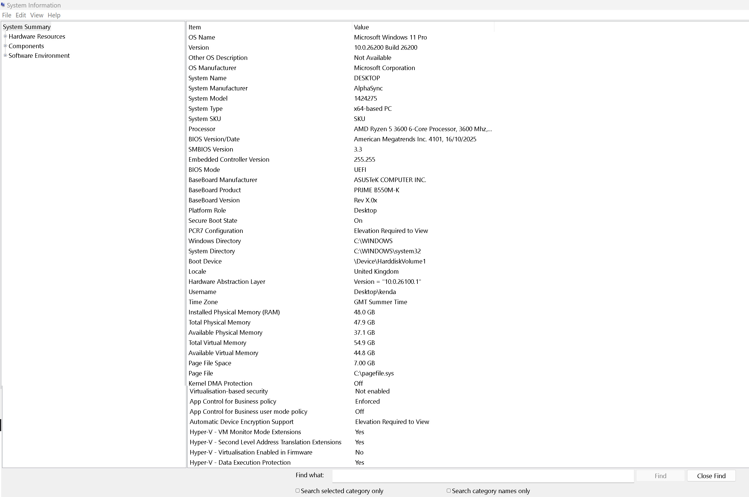This screenshot has height=497, width=749.
Task: Select the Hardware Resources tree item
Action: tap(37, 37)
